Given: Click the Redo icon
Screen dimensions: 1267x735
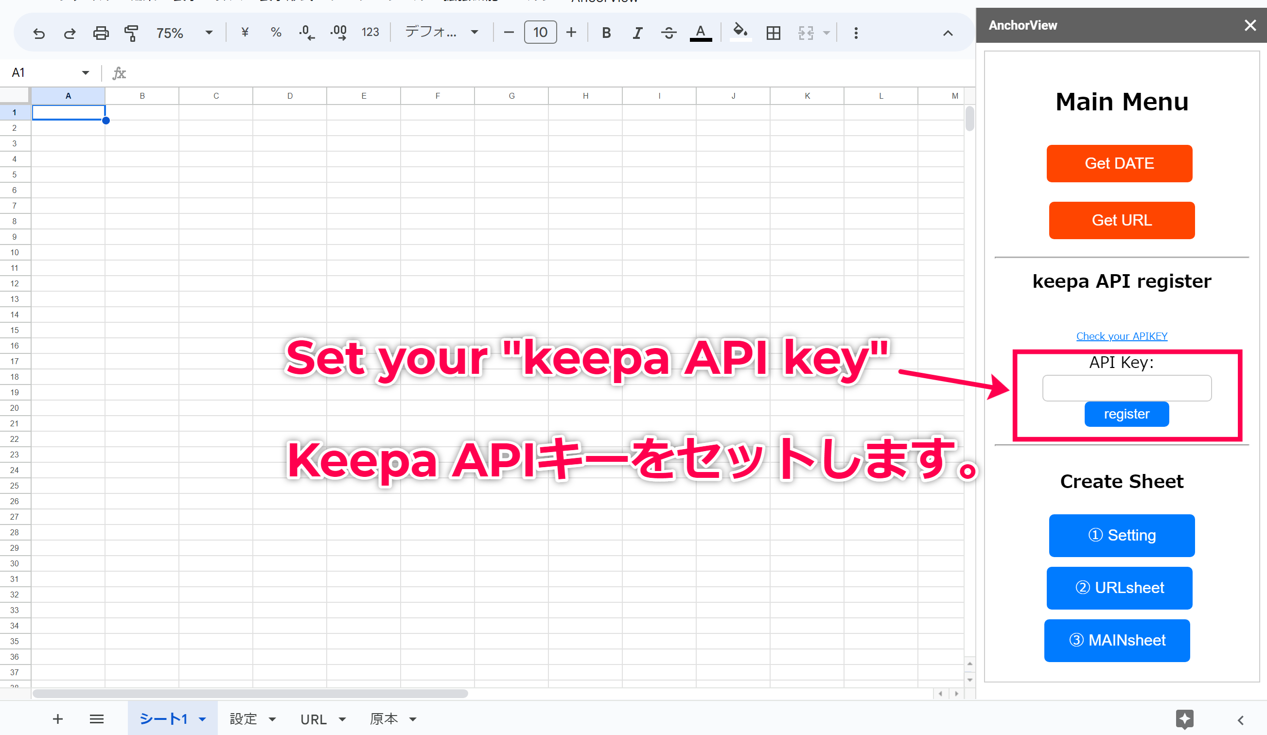Looking at the screenshot, I should [x=70, y=33].
